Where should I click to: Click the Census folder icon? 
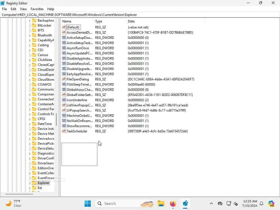(34, 55)
